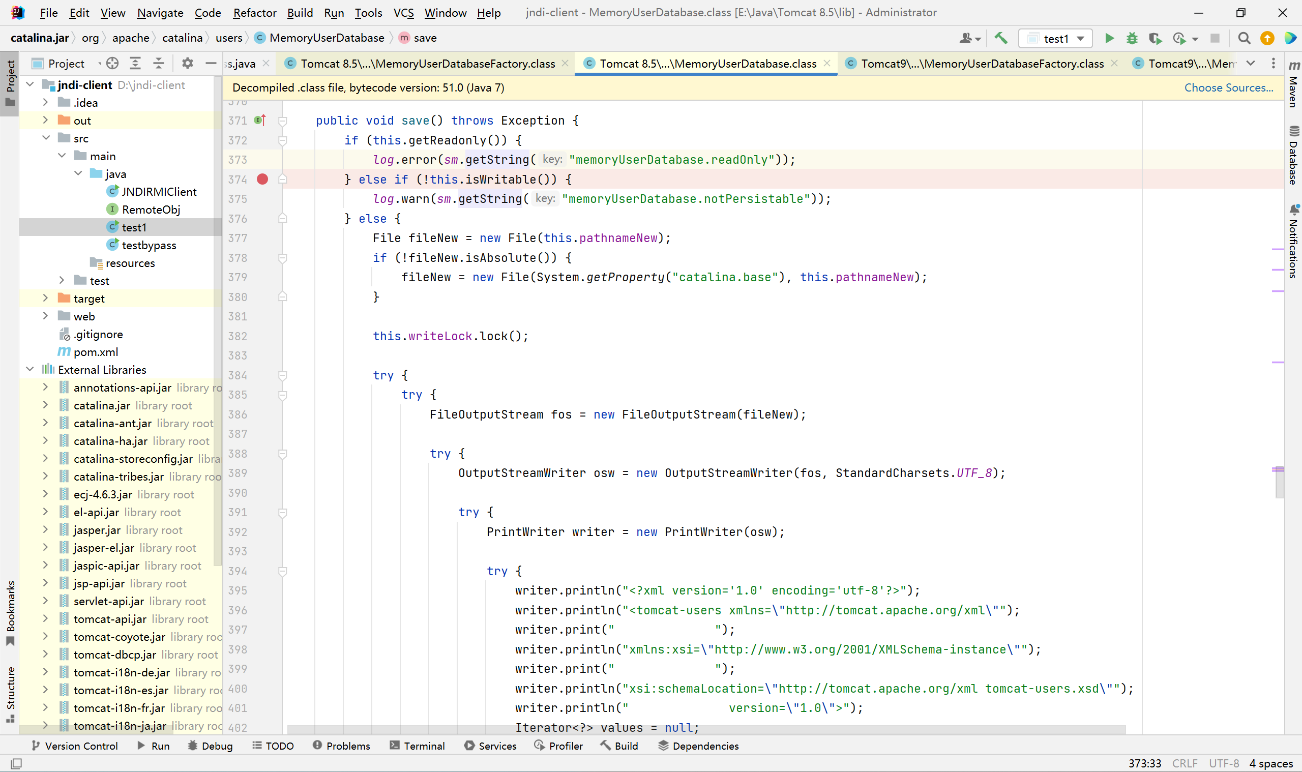Collapse External Libraries node
The width and height of the screenshot is (1302, 772).
[29, 369]
